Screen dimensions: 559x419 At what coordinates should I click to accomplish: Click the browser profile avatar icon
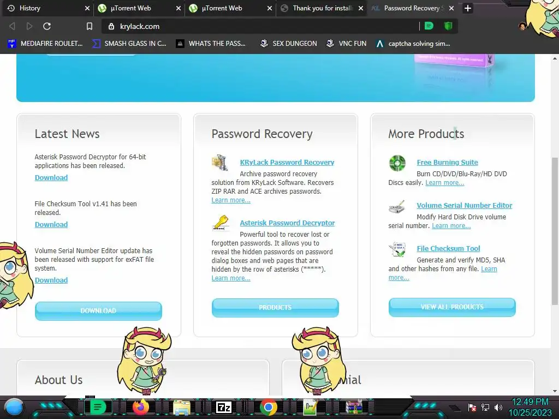pos(522,26)
